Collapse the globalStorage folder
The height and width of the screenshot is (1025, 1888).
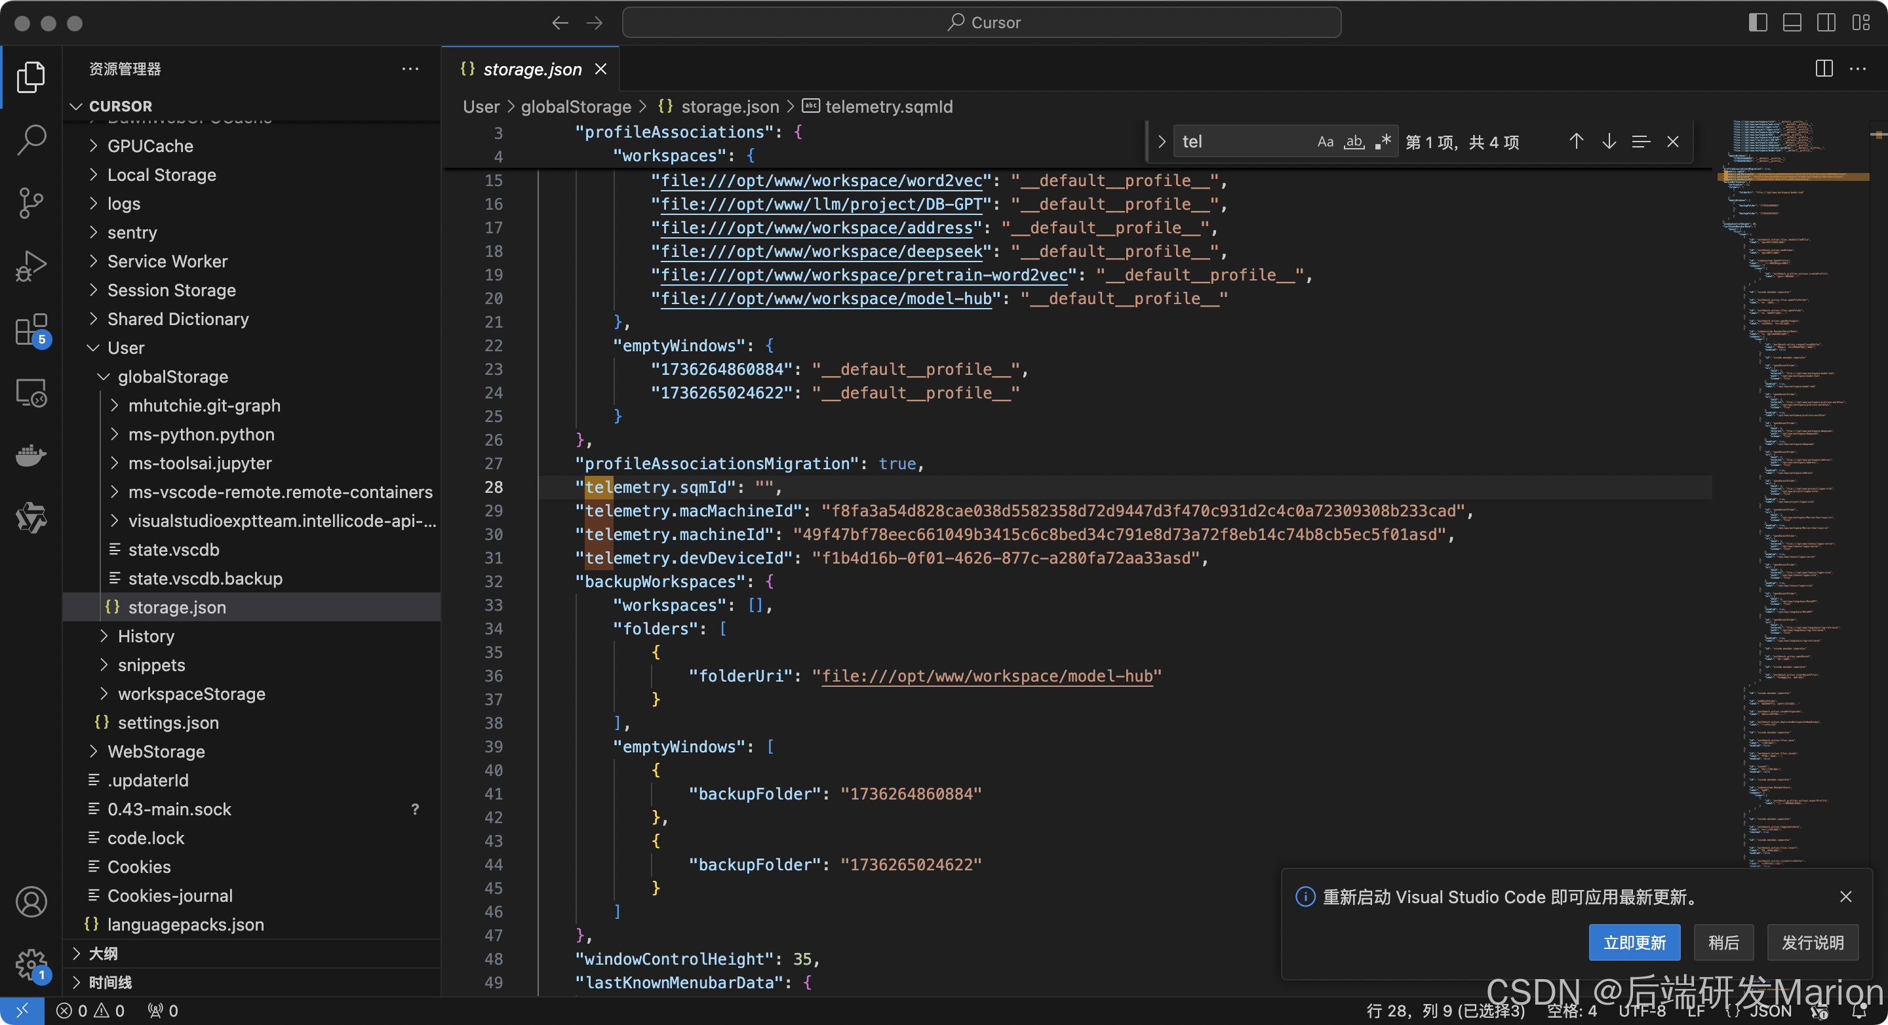point(172,377)
